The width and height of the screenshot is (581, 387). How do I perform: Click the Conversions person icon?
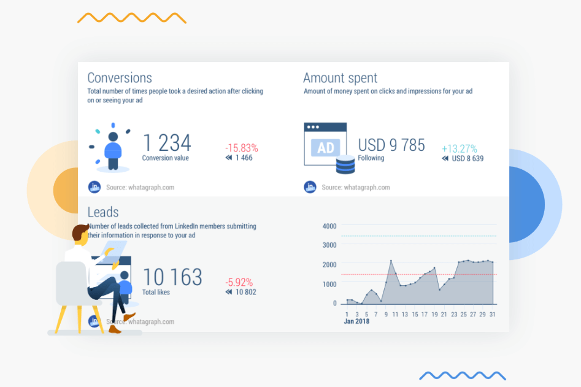point(112,149)
